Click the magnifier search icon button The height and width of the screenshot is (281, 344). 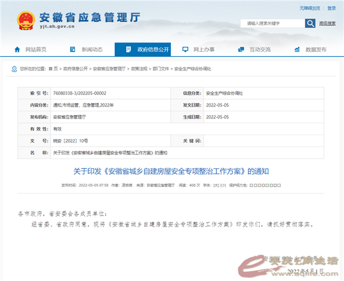pos(310,23)
